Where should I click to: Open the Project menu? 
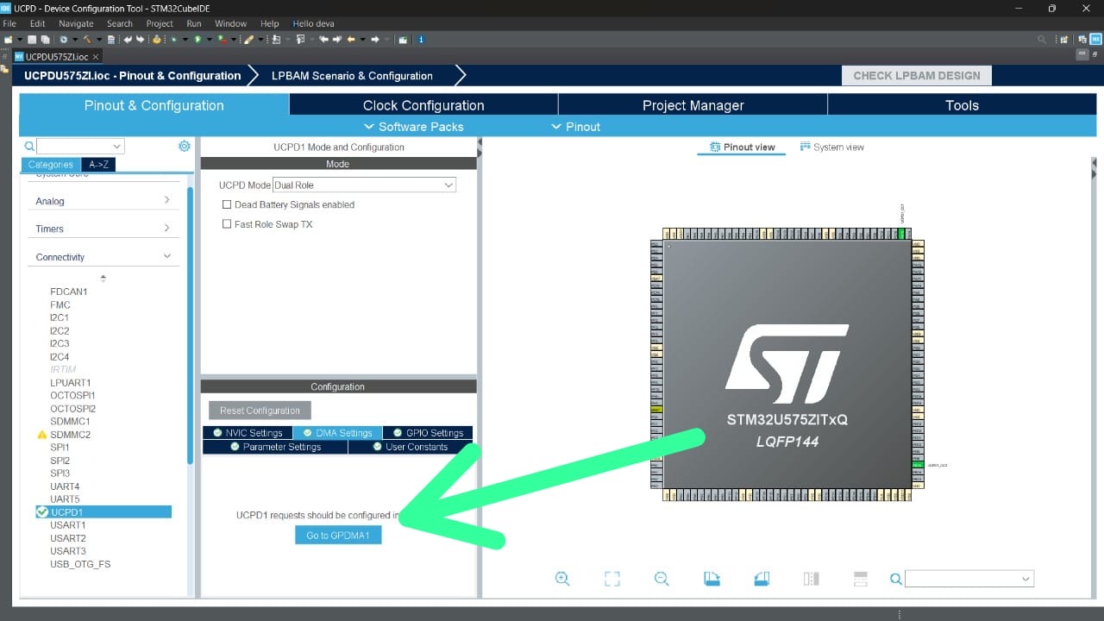click(x=159, y=23)
